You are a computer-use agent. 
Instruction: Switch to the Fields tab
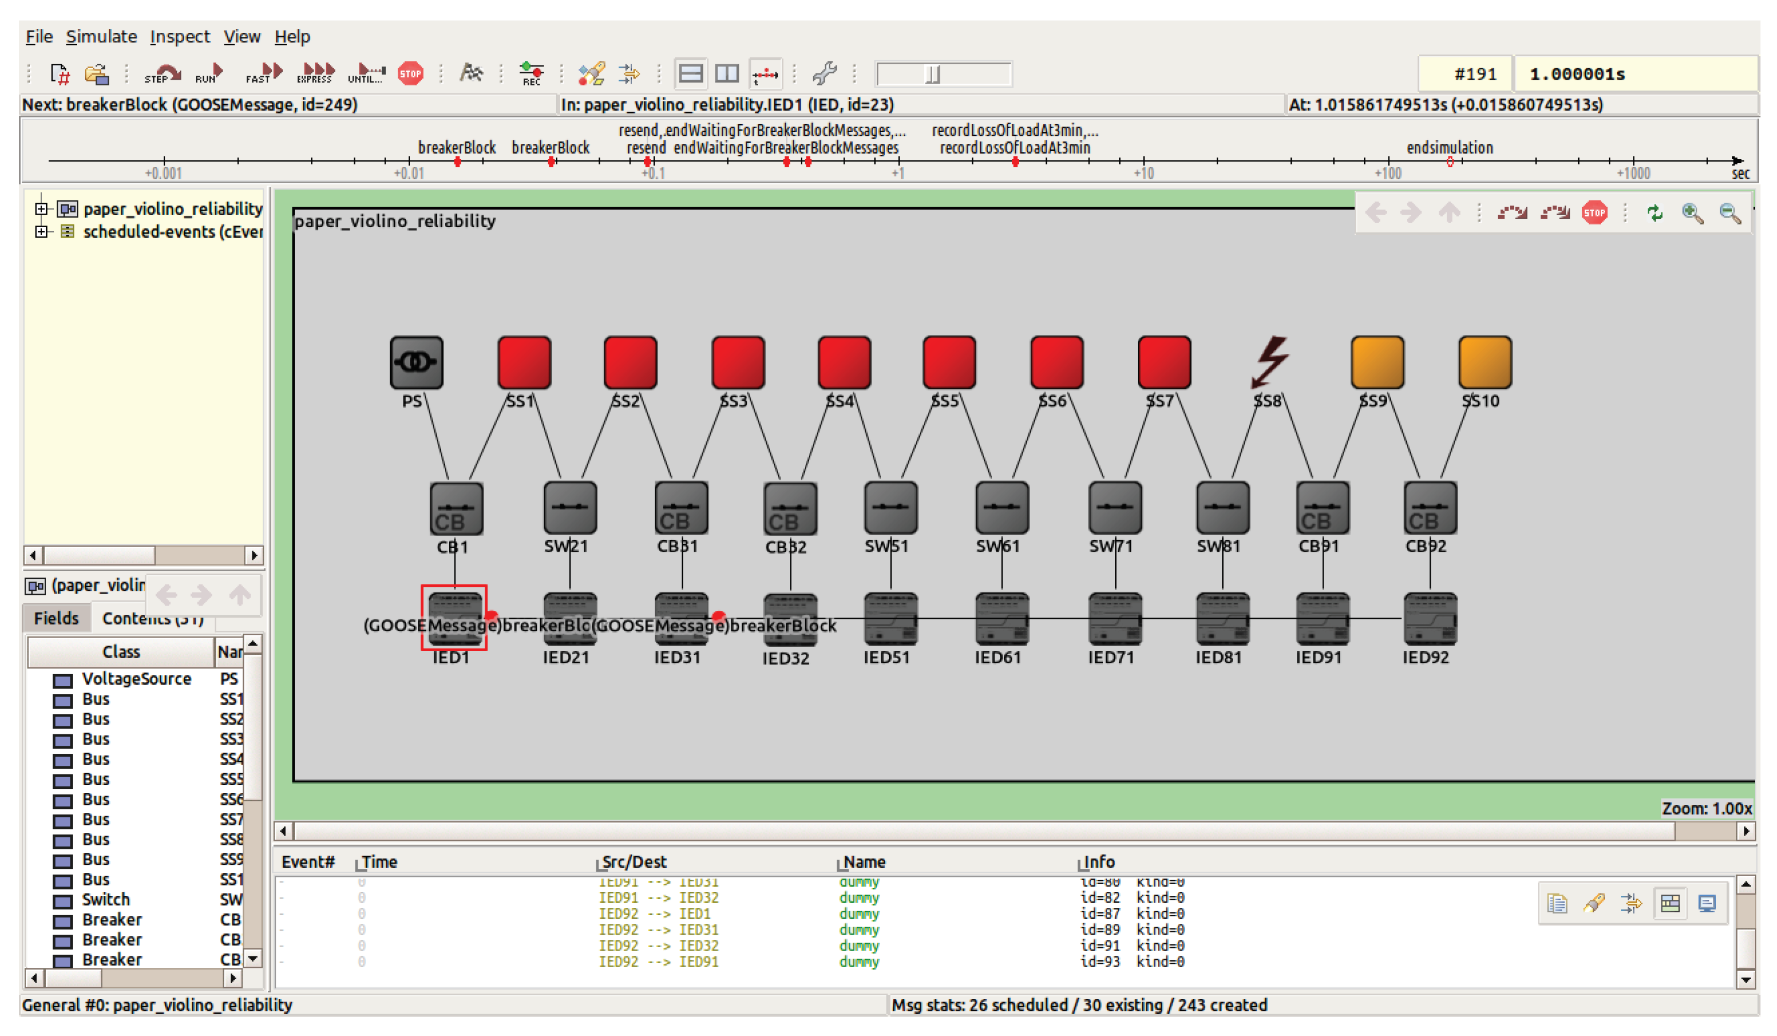pyautogui.click(x=56, y=618)
